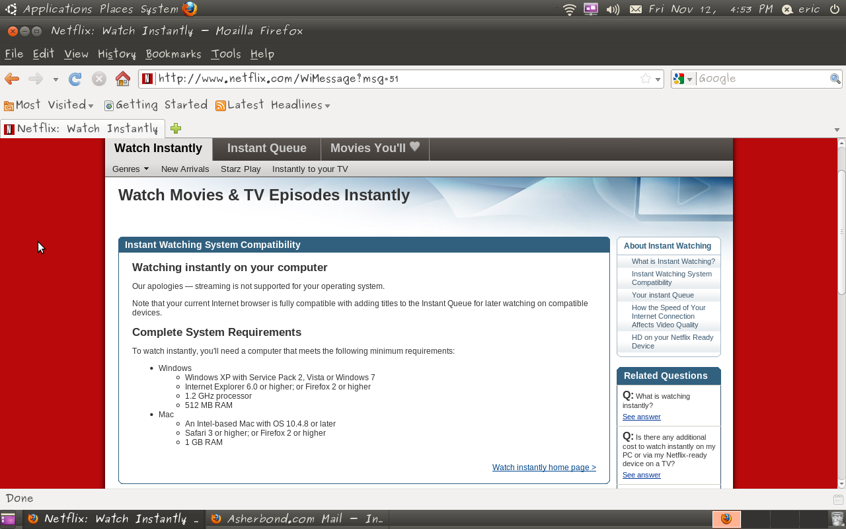Open HD on your Netflix Ready Device link

672,342
